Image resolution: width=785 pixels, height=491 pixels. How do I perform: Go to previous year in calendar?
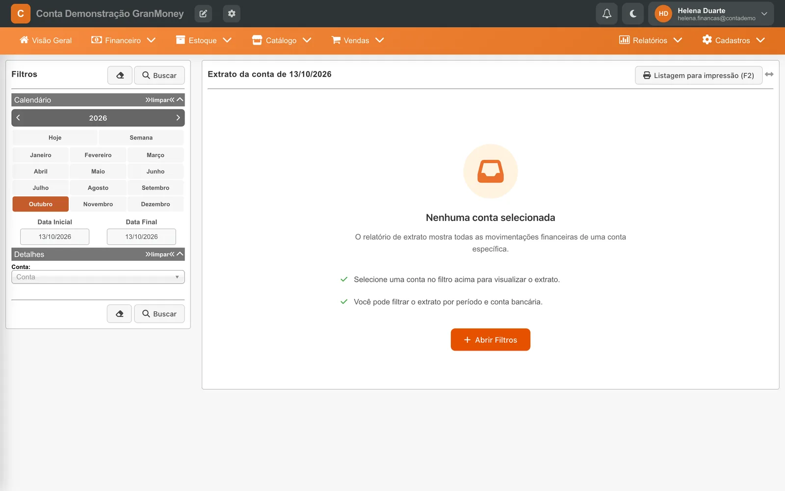click(18, 118)
